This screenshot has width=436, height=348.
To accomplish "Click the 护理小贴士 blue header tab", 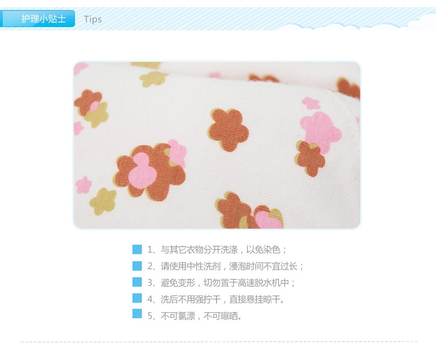I will click(38, 19).
